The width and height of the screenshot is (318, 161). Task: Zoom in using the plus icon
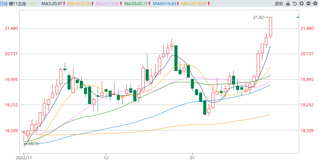click(302, 3)
